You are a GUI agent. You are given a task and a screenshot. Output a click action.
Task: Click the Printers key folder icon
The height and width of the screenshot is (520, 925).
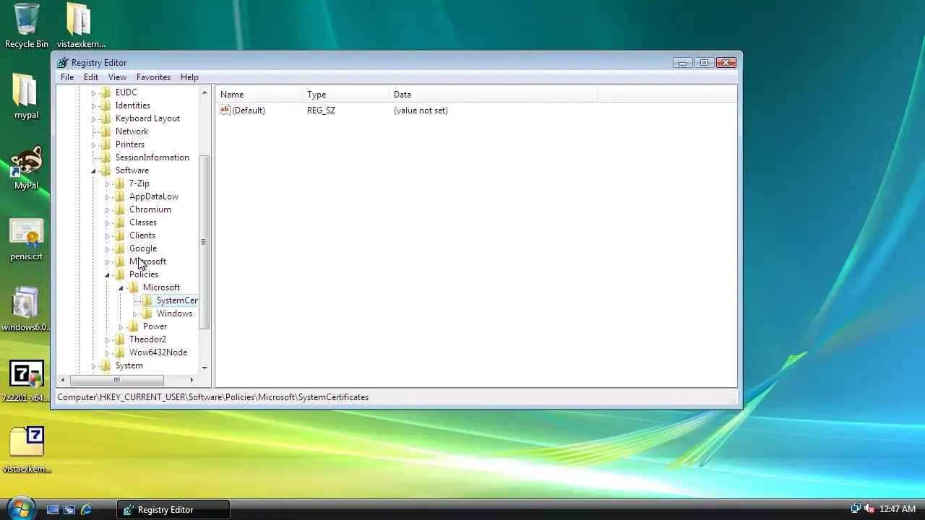point(106,144)
